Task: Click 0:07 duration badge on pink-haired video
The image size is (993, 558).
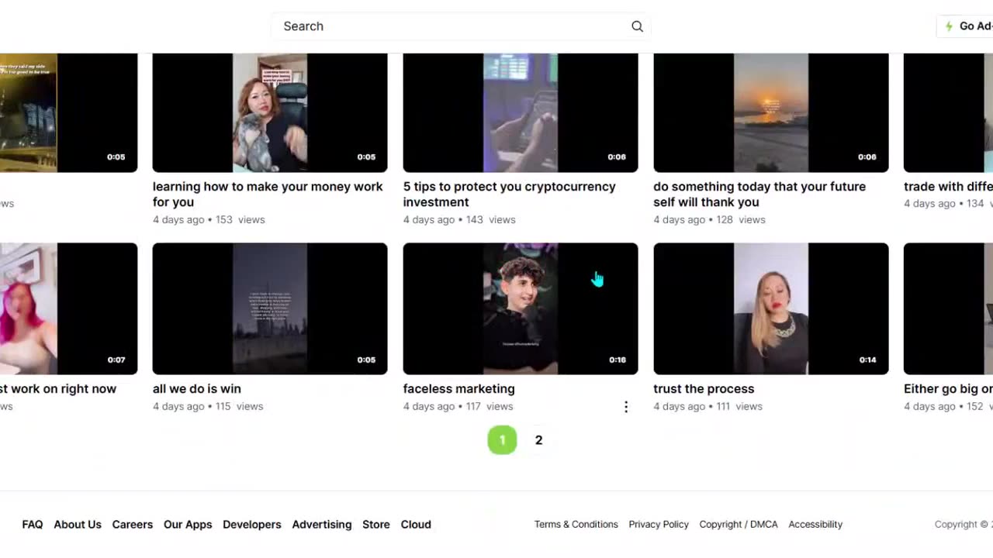Action: coord(116,360)
